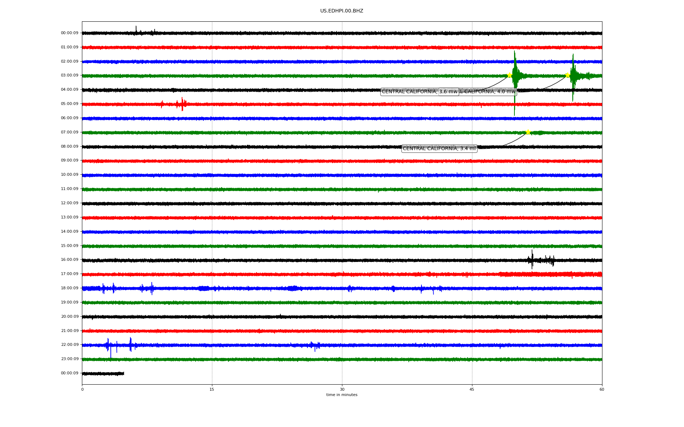Click the US.EDHPI.00.BHZ plot title
The height and width of the screenshot is (427, 684).
(341, 11)
